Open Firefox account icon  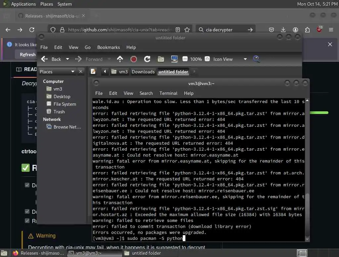pyautogui.click(x=295, y=30)
